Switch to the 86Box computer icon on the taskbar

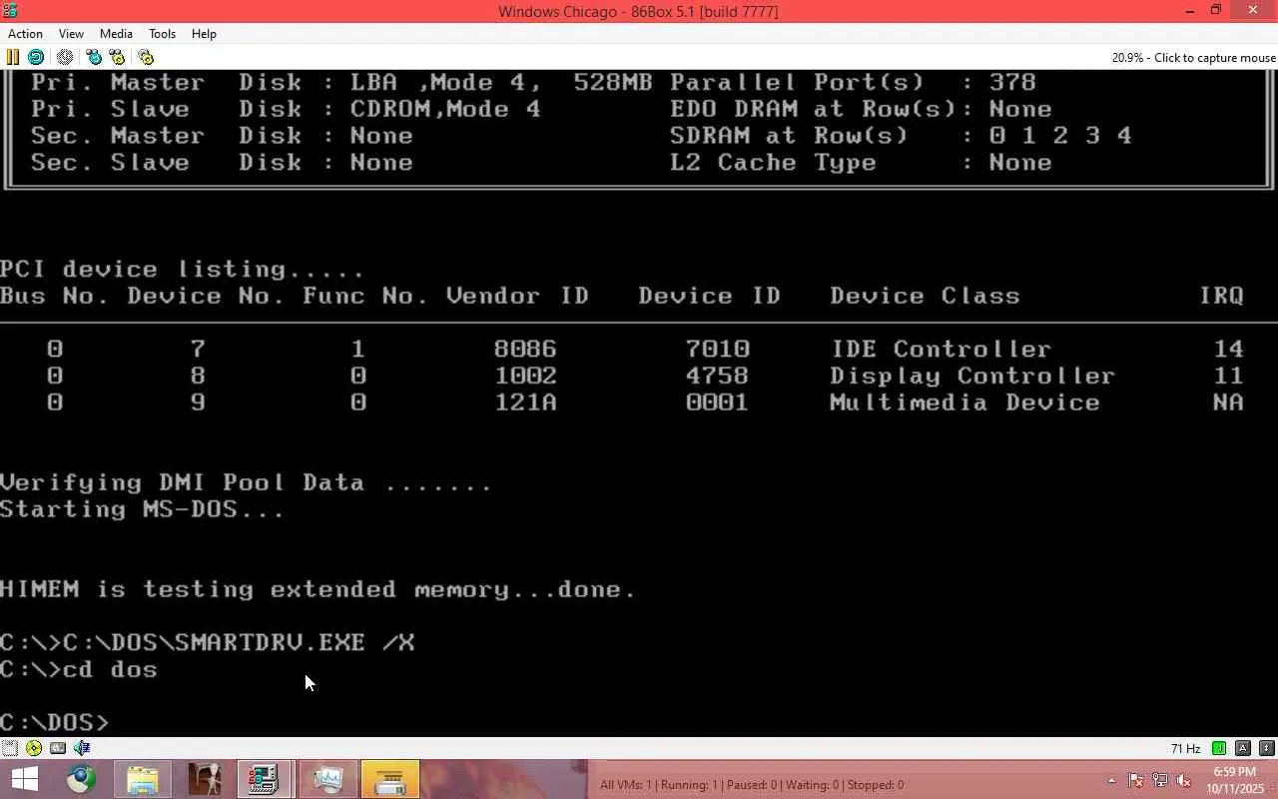[265, 779]
